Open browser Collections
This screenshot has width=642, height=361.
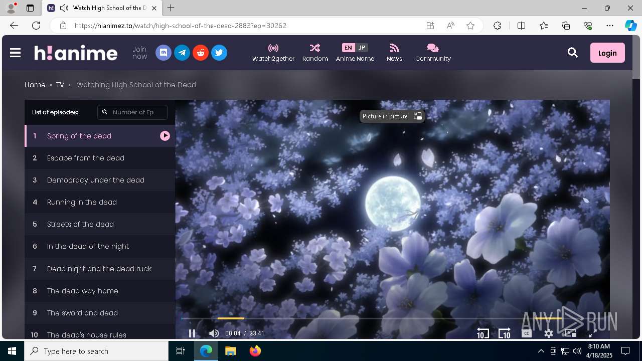coord(566,26)
